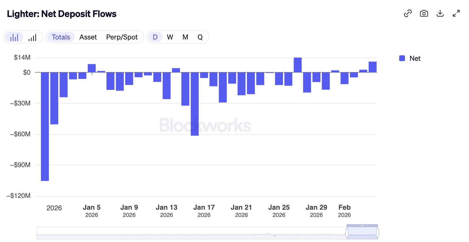Click the left range slider handle
The image size is (469, 242).
[347, 233]
